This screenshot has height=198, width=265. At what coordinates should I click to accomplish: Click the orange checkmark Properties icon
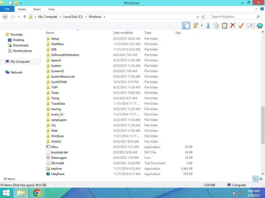click(241, 26)
